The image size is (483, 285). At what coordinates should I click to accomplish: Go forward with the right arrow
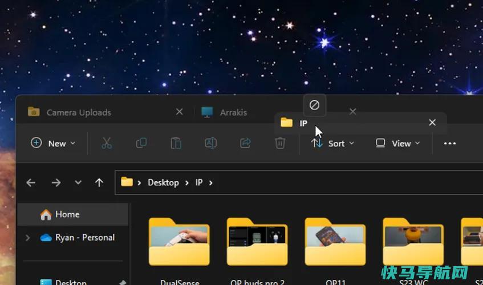(x=56, y=183)
